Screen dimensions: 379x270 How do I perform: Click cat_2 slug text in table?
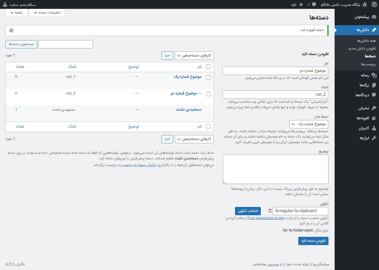click(x=71, y=93)
